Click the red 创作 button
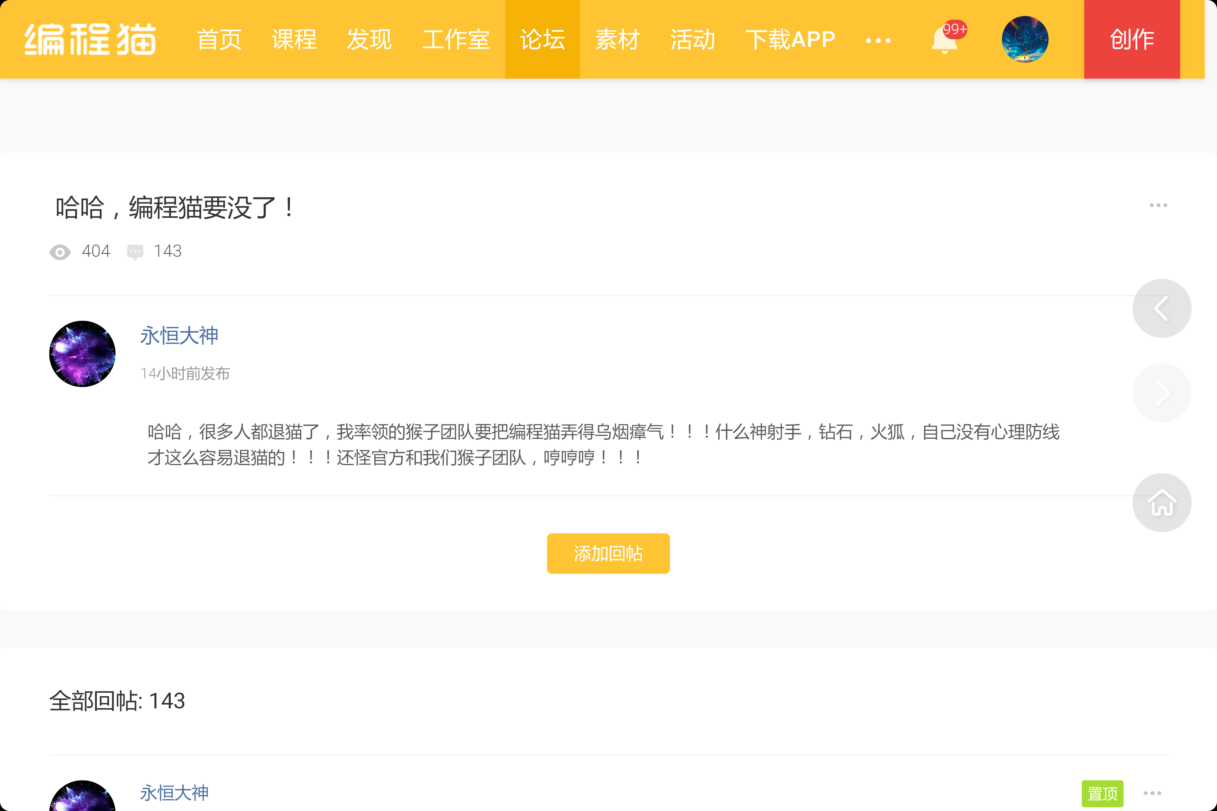The image size is (1217, 811). tap(1132, 39)
